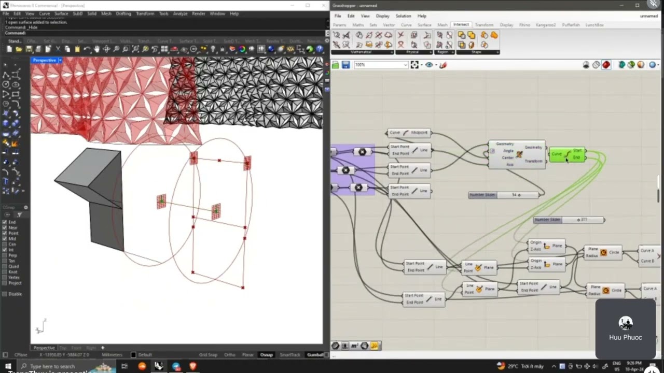Screen dimensions: 664x373
Task: Toggle Ortho in the Rhino status bar
Action: click(229, 355)
